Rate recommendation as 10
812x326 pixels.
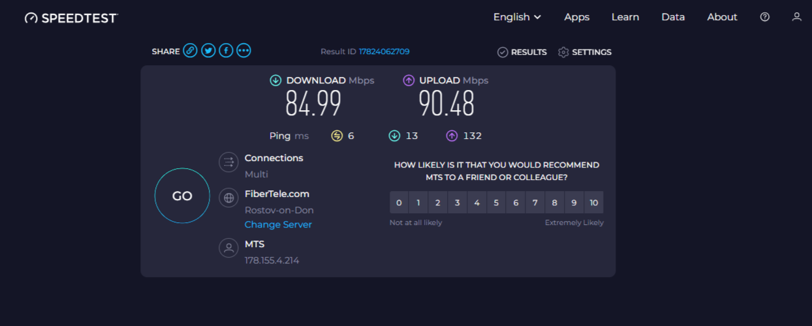pyautogui.click(x=594, y=203)
